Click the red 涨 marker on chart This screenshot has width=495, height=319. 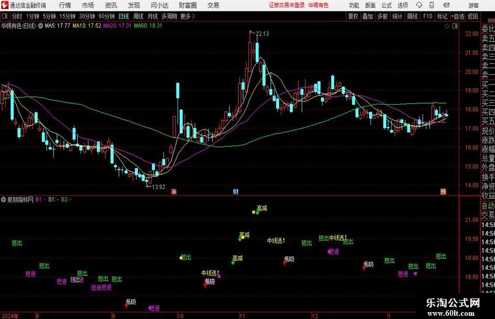coord(173,191)
